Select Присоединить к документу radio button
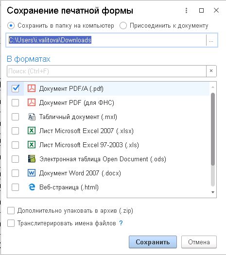The height and width of the screenshot is (255, 226). pos(123,26)
